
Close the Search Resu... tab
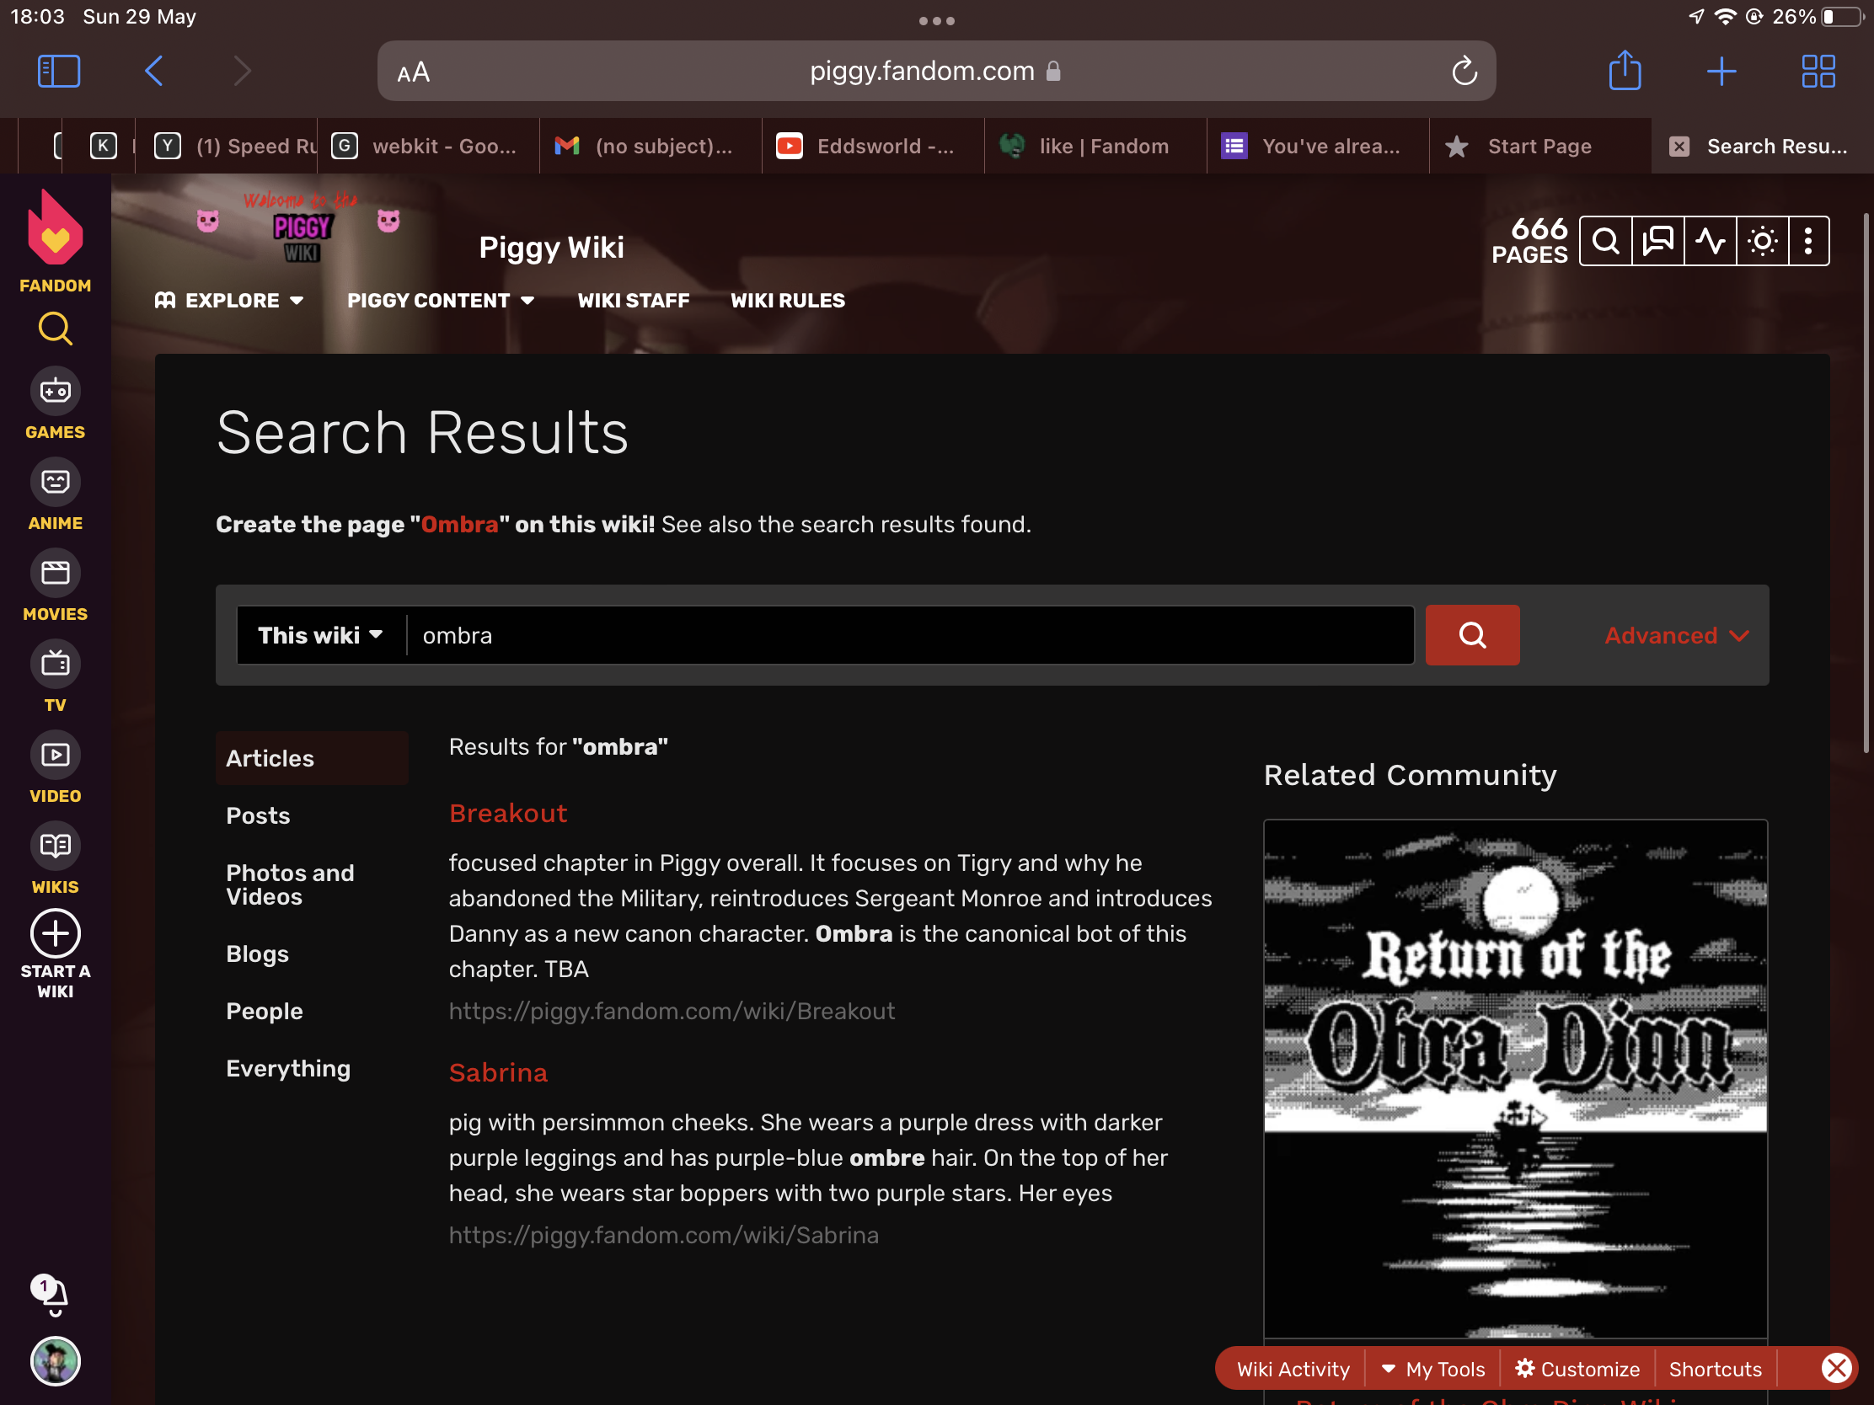pyautogui.click(x=1679, y=147)
